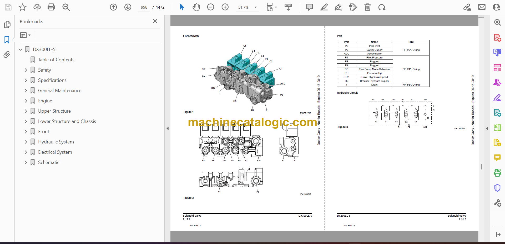Expand the right pane arrow button

coord(498,235)
